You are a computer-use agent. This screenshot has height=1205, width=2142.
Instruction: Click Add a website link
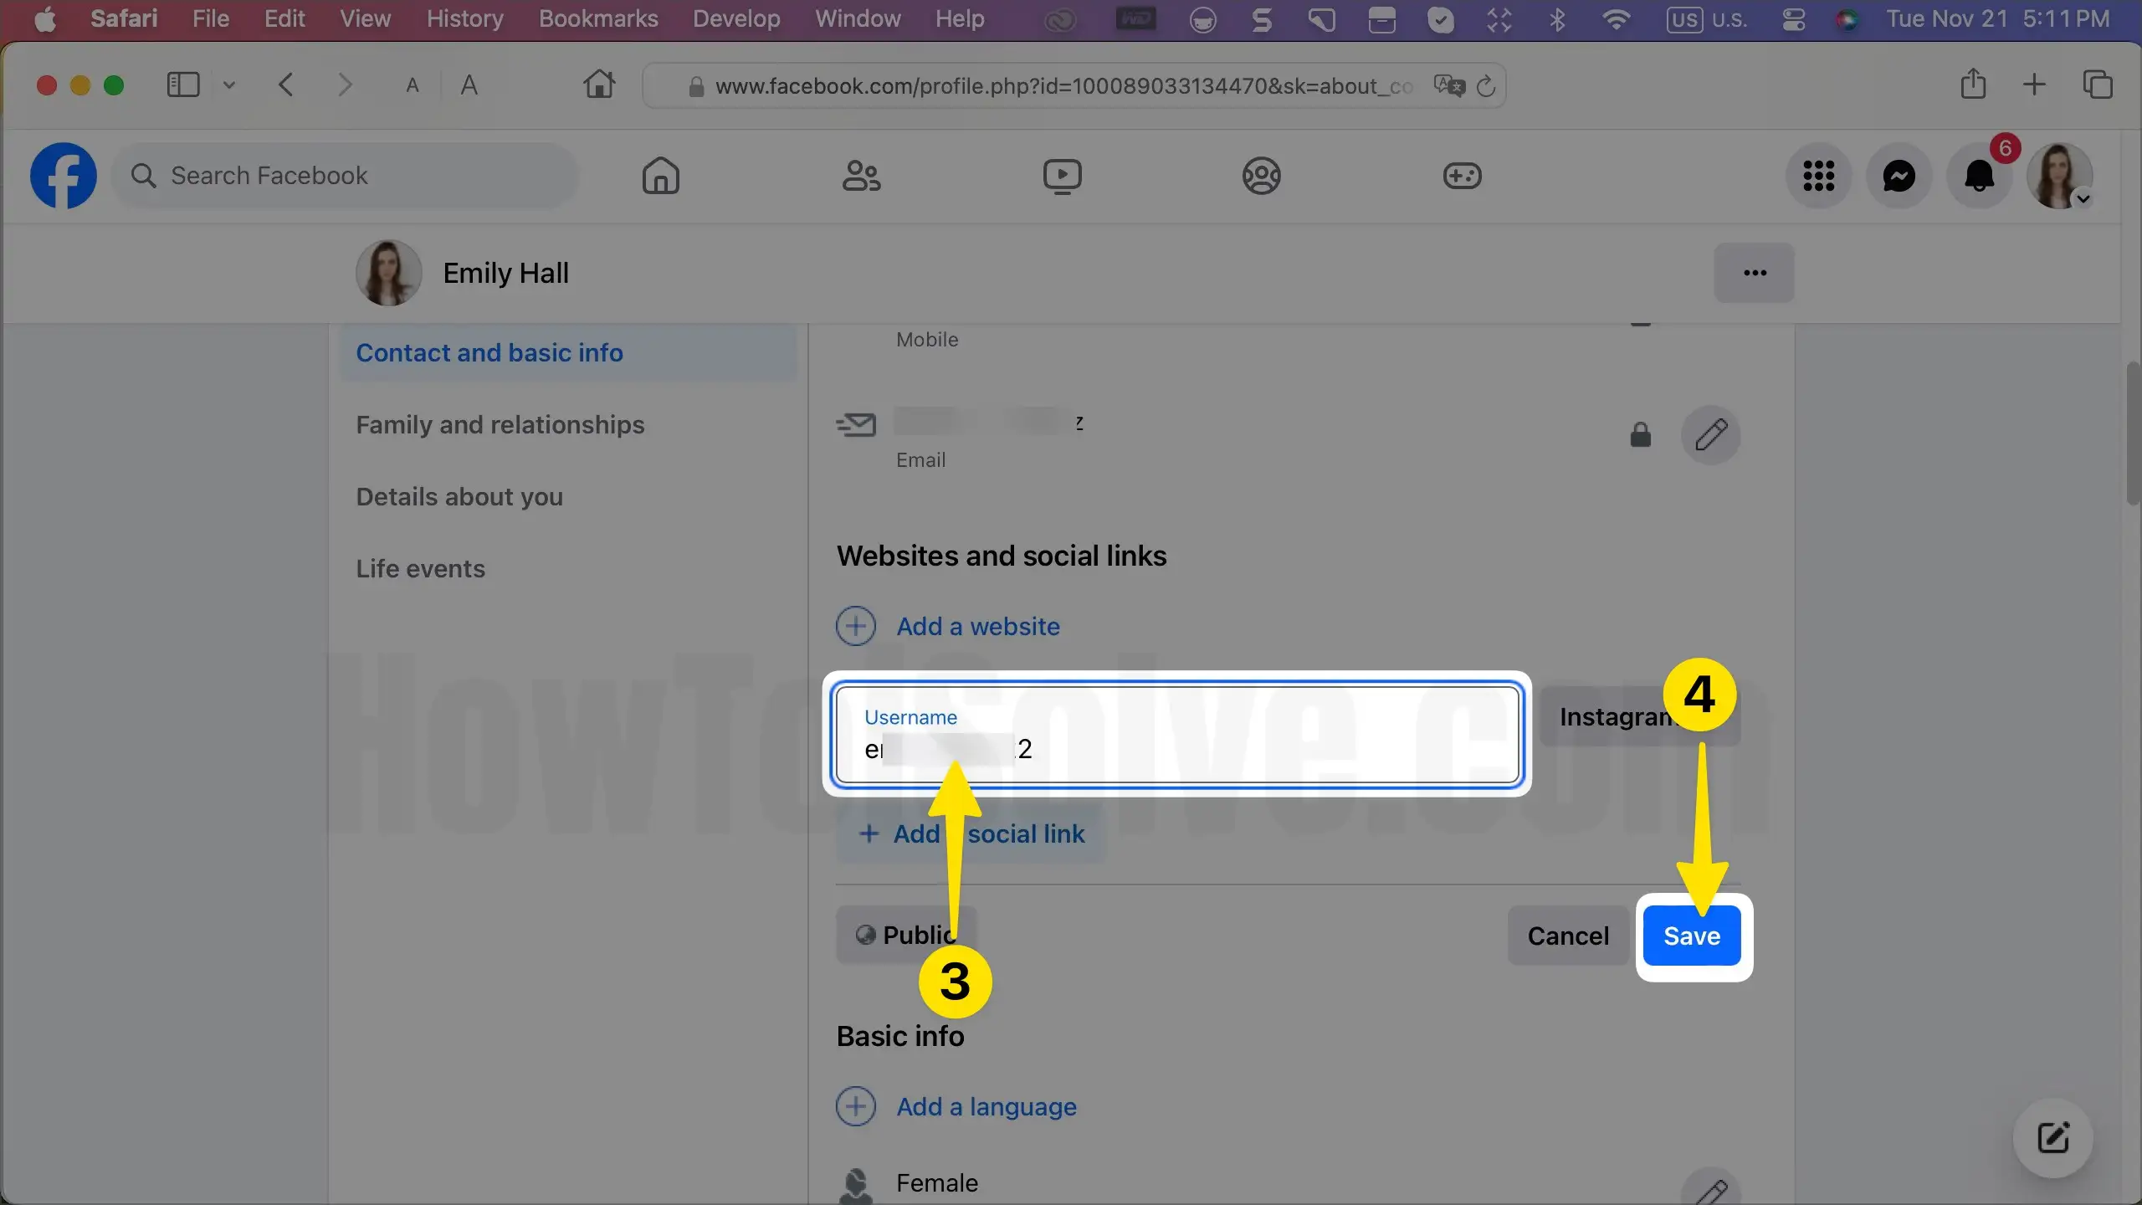tap(977, 626)
